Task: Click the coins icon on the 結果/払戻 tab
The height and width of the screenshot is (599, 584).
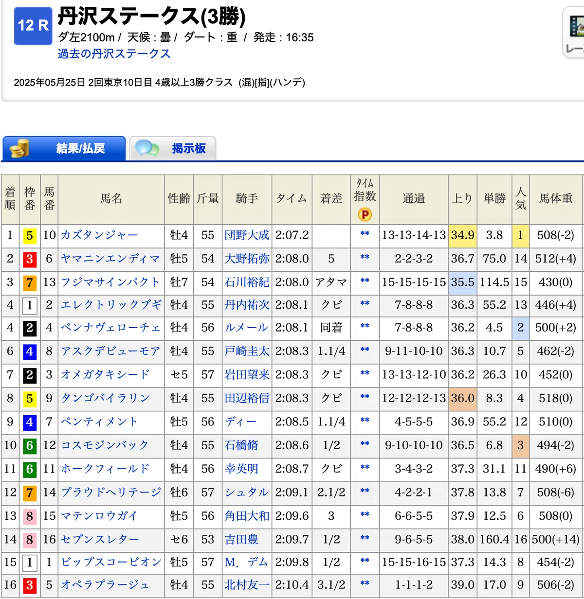Action: [x=20, y=148]
